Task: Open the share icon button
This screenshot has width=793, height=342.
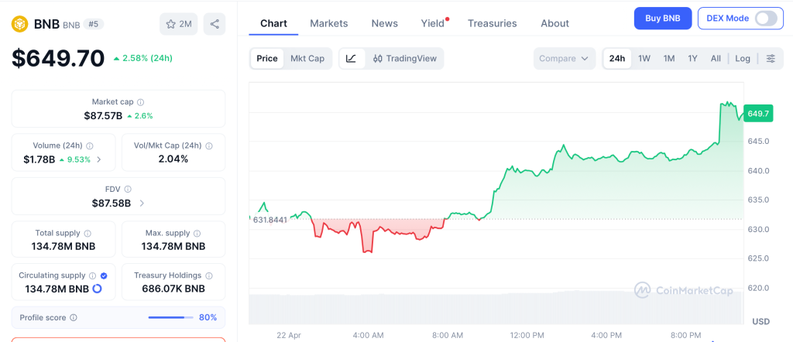Action: (x=215, y=24)
